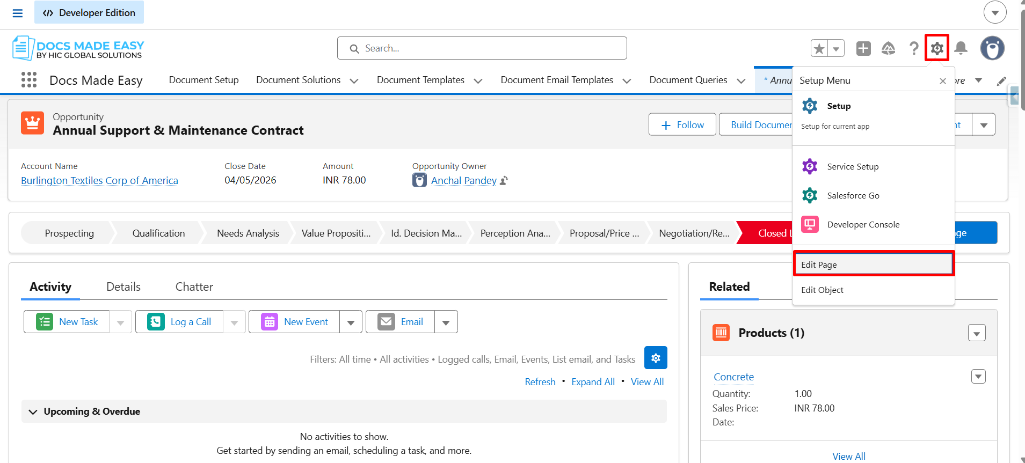1025x463 pixels.
Task: Select the Prospecting stage in path
Action: 69,233
